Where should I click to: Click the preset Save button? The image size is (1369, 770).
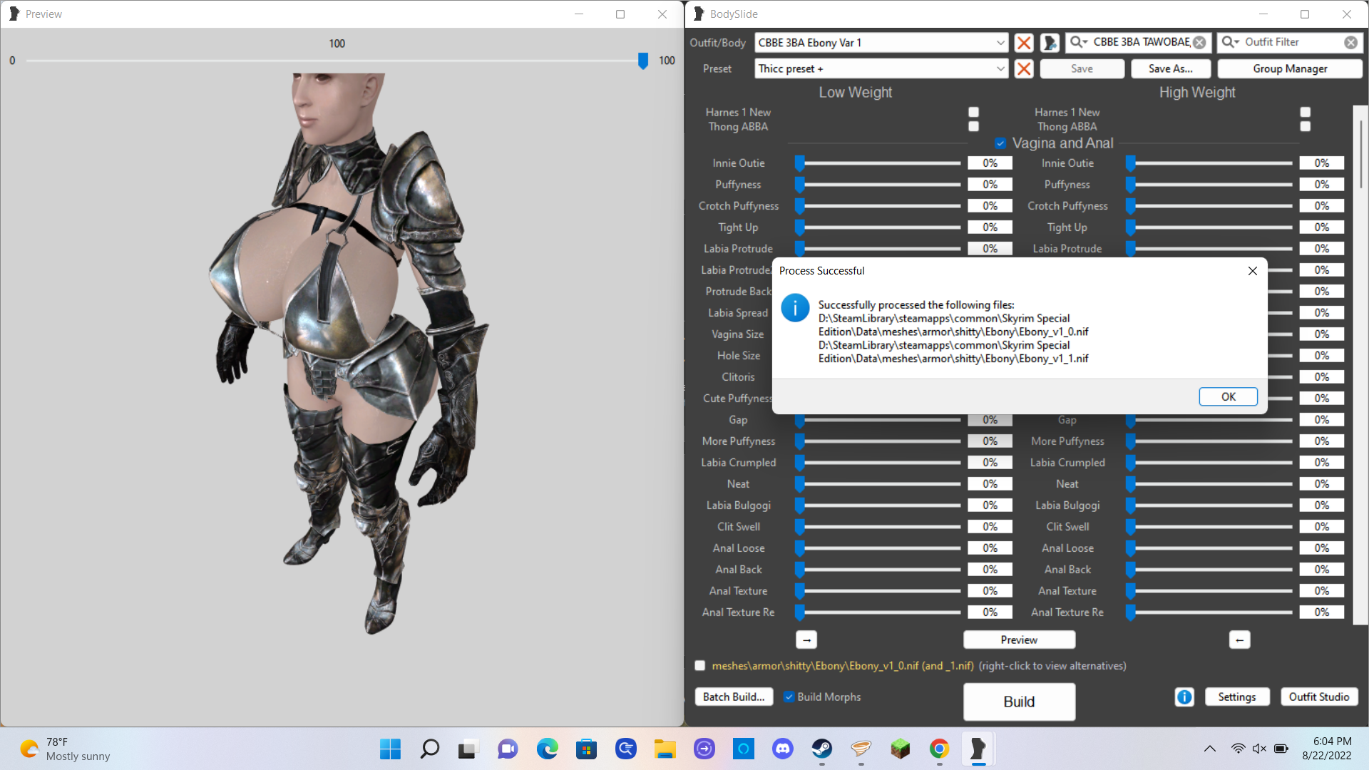tap(1082, 69)
